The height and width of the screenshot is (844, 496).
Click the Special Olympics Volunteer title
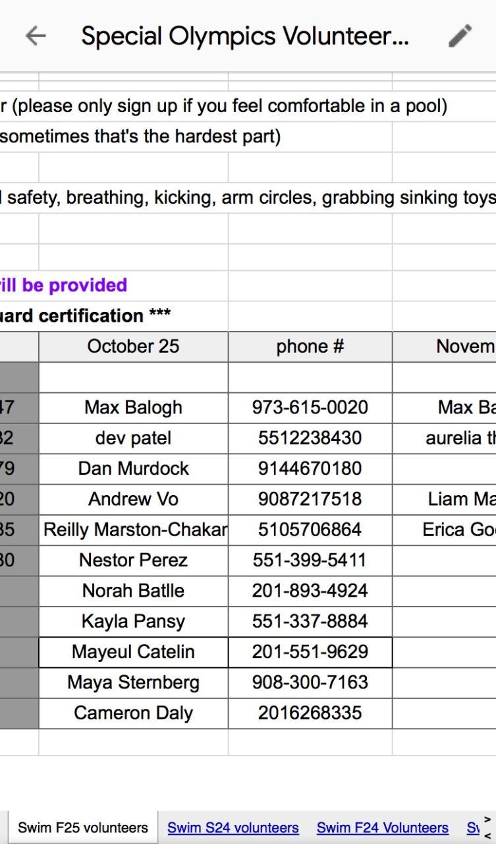click(244, 36)
